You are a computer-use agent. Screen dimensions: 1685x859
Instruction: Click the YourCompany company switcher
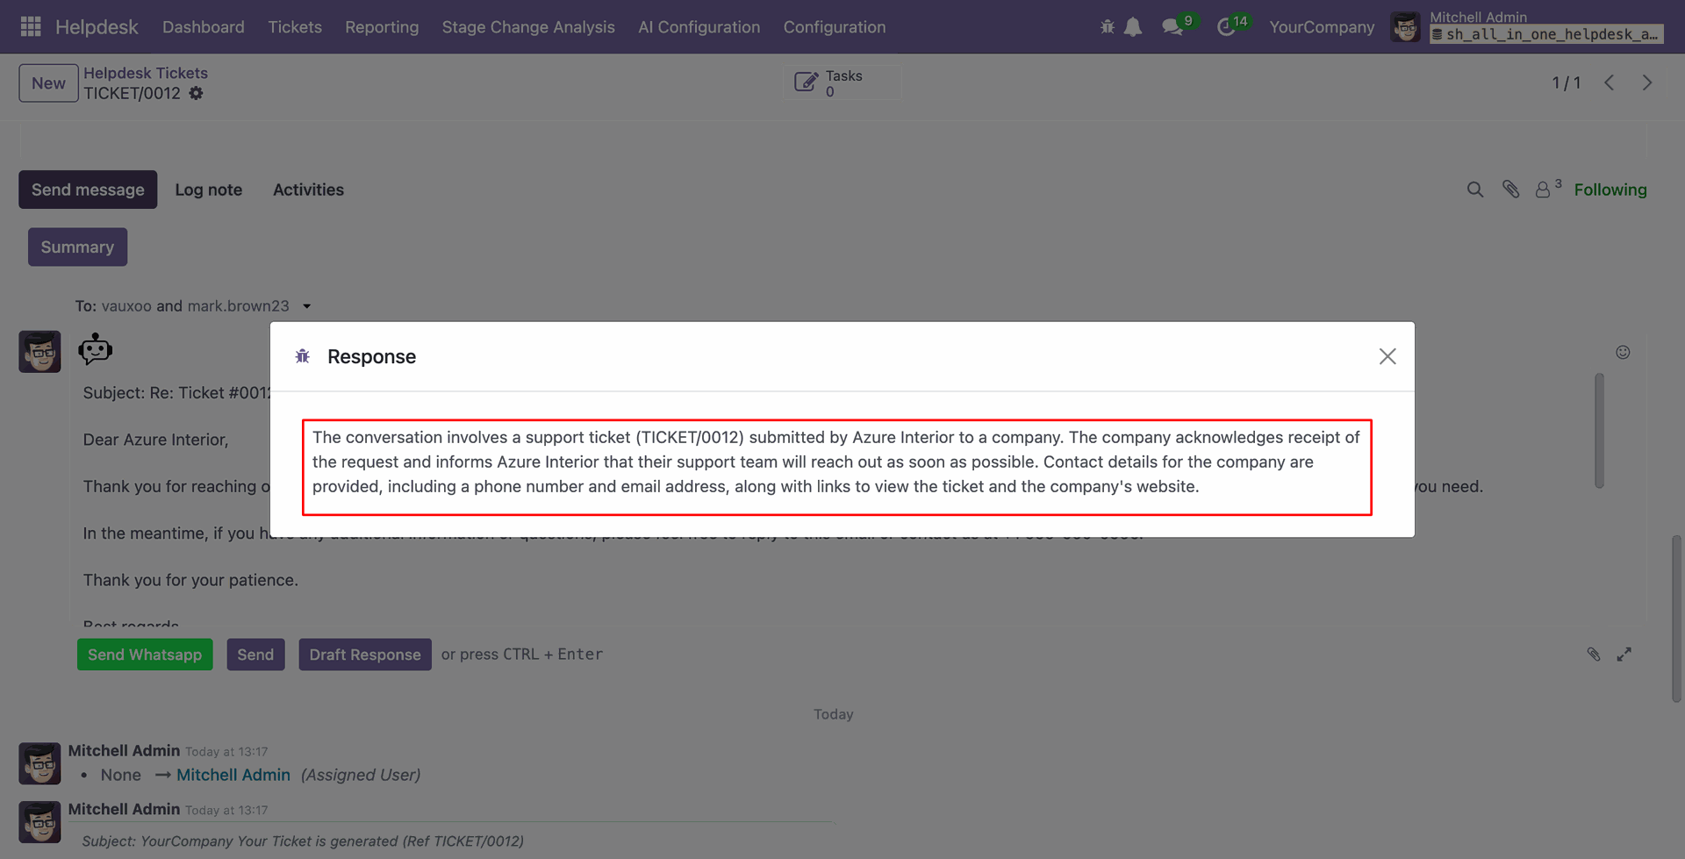point(1322,27)
